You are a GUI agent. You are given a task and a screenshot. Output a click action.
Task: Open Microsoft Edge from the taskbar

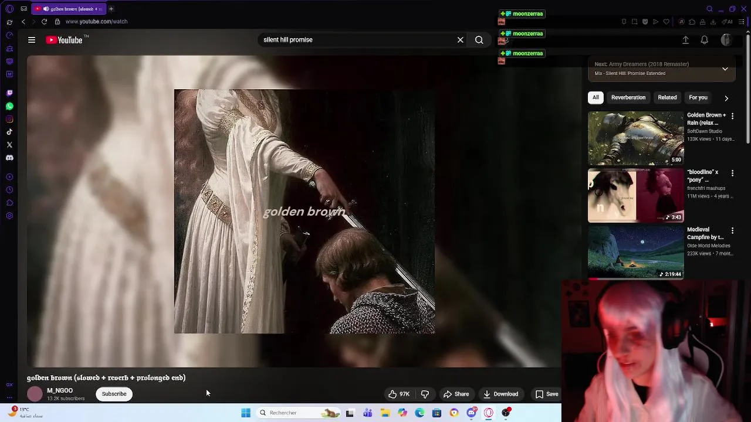[x=420, y=413]
